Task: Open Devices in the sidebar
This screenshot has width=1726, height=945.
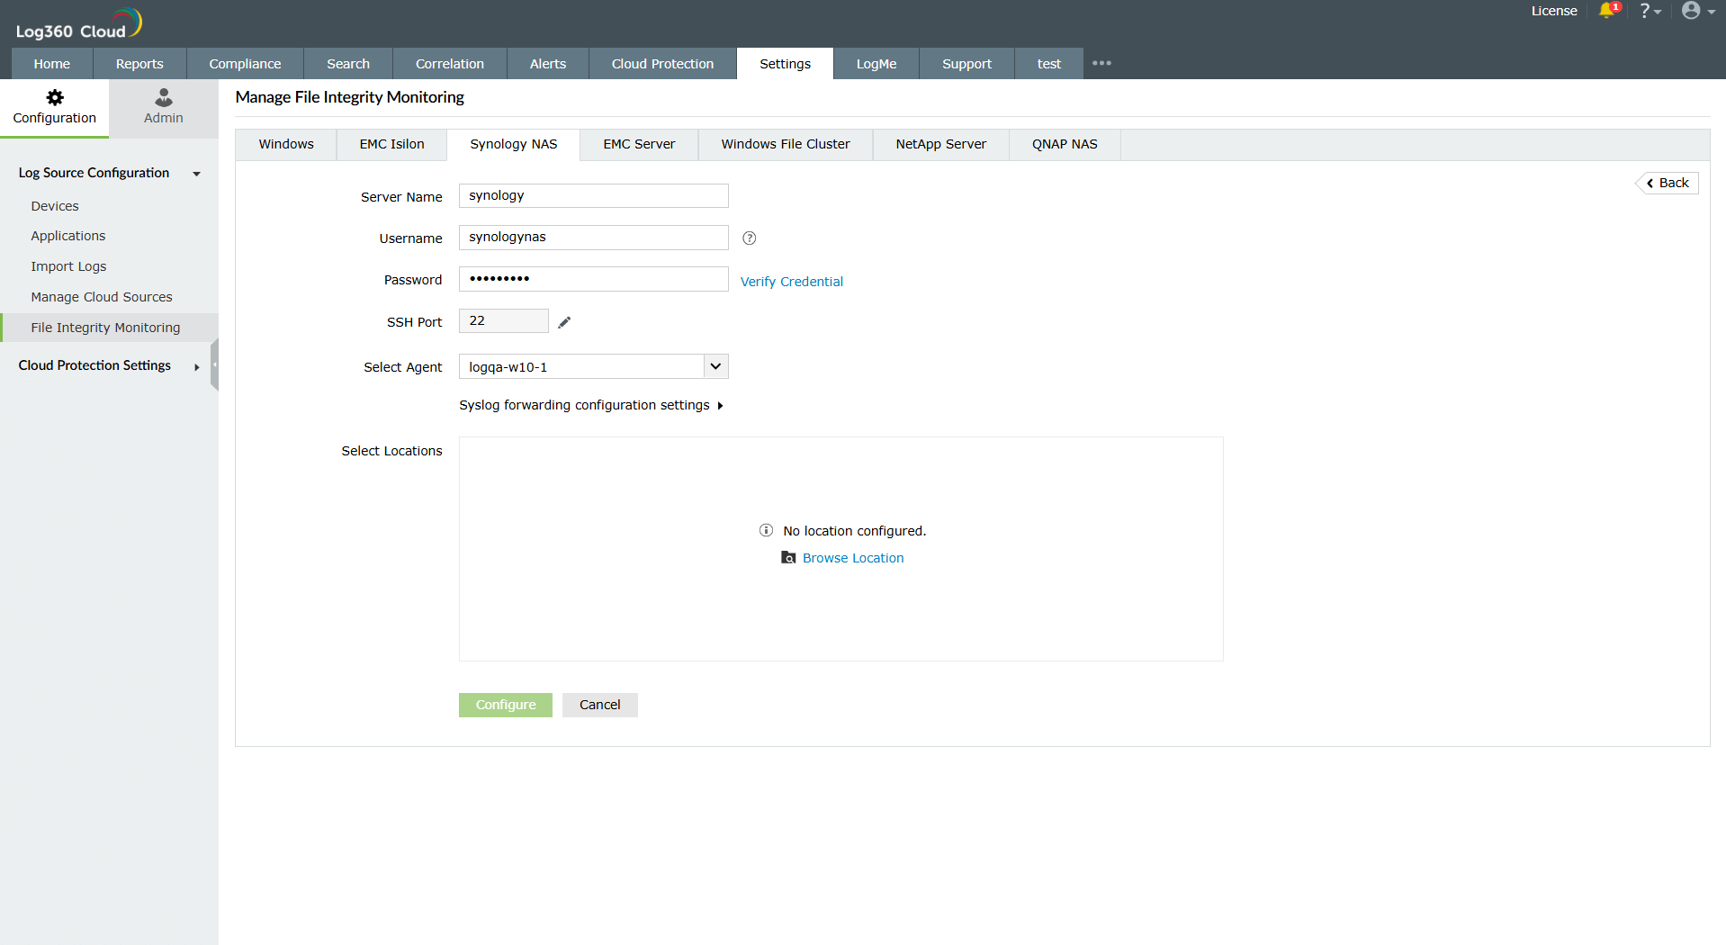Action: coord(55,206)
